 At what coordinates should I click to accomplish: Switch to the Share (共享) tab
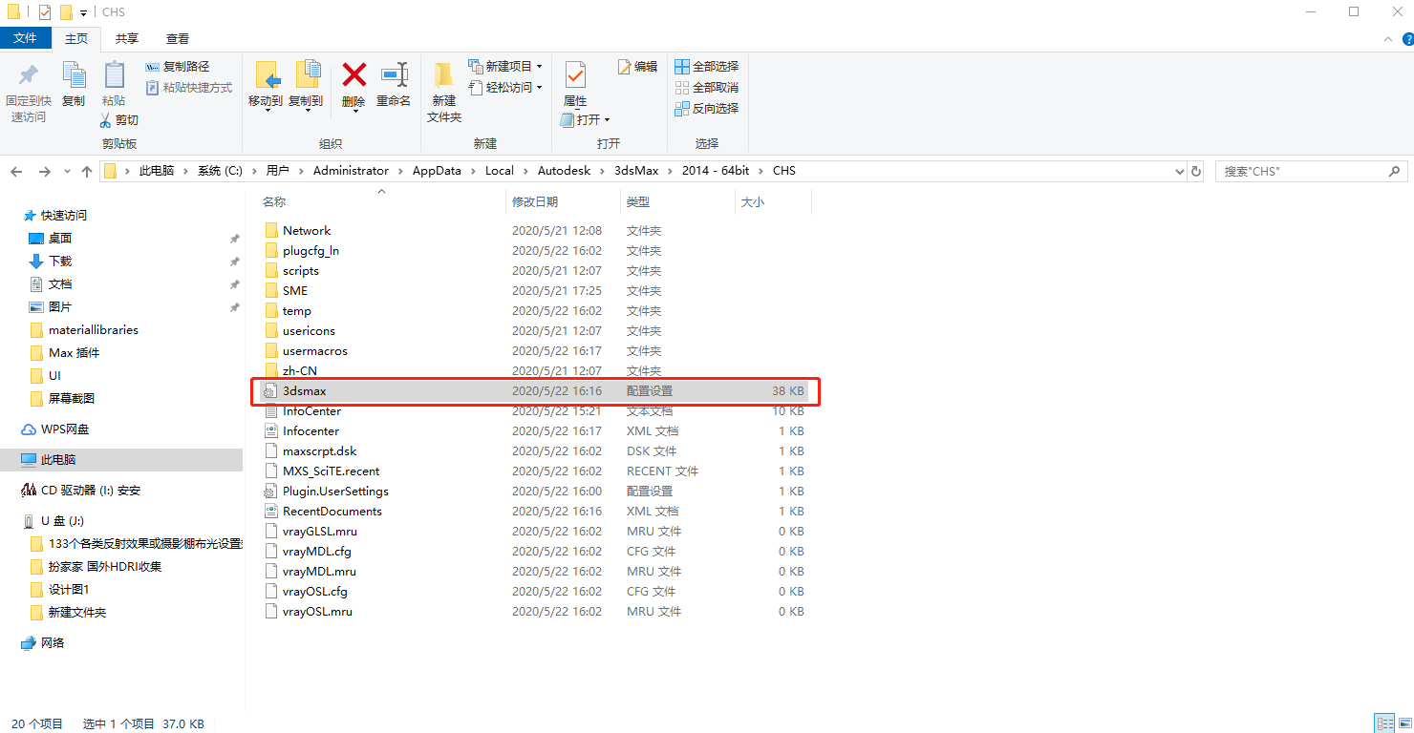coord(127,38)
